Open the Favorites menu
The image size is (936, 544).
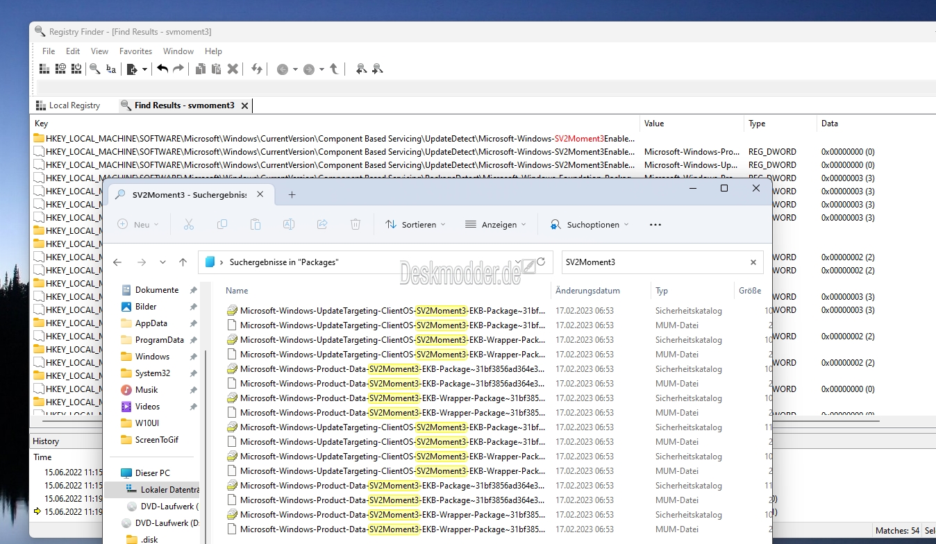135,51
